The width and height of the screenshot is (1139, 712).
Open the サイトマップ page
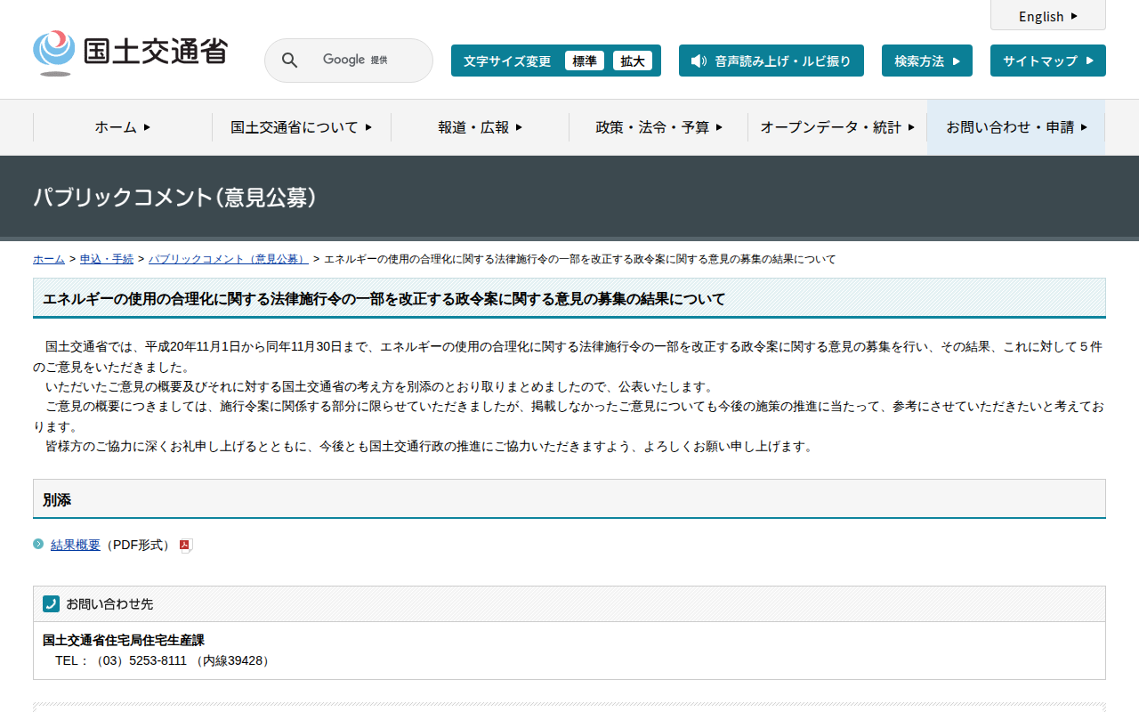tap(1047, 61)
